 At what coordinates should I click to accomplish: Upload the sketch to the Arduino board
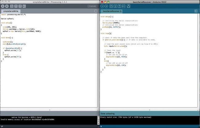124,6
